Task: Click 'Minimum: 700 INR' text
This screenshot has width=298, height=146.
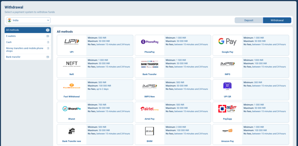Action: (97, 105)
